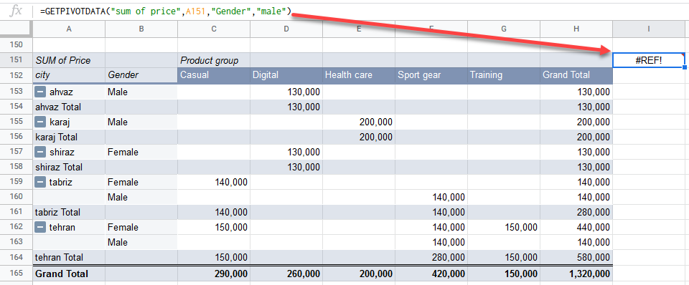This screenshot has height=285, width=689.
Task: Click the fx formula icon
Action: 16,11
